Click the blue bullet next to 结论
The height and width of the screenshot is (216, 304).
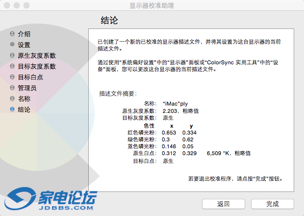(x=12, y=109)
